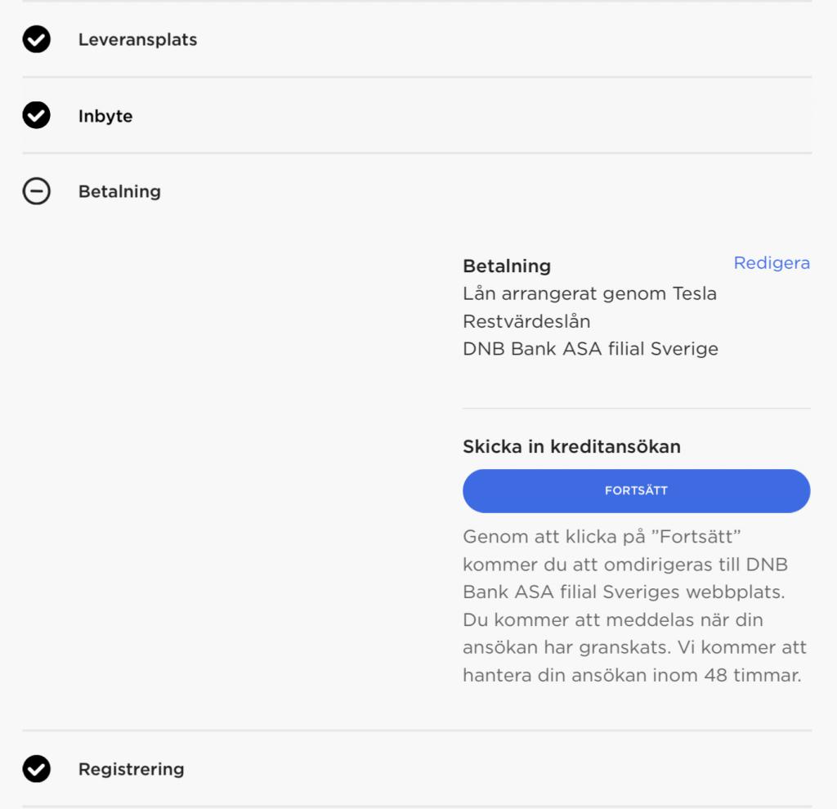Image resolution: width=837 pixels, height=809 pixels.
Task: Collapse the Betalning section via its title
Action: [119, 191]
